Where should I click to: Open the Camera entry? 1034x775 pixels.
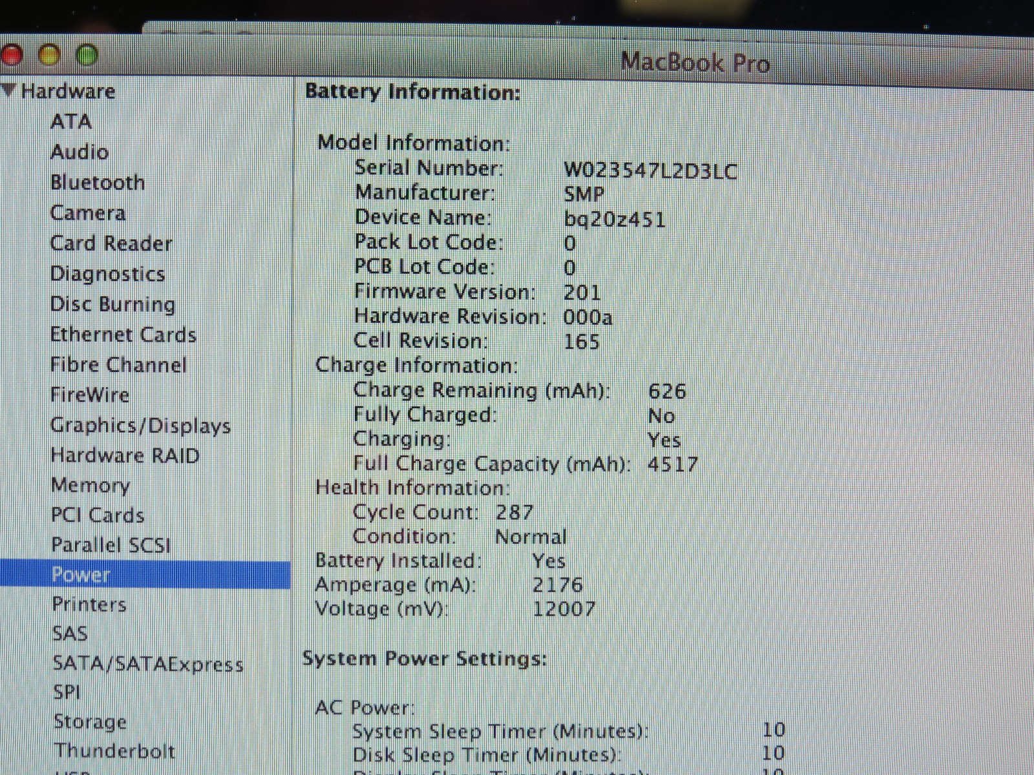coord(88,212)
